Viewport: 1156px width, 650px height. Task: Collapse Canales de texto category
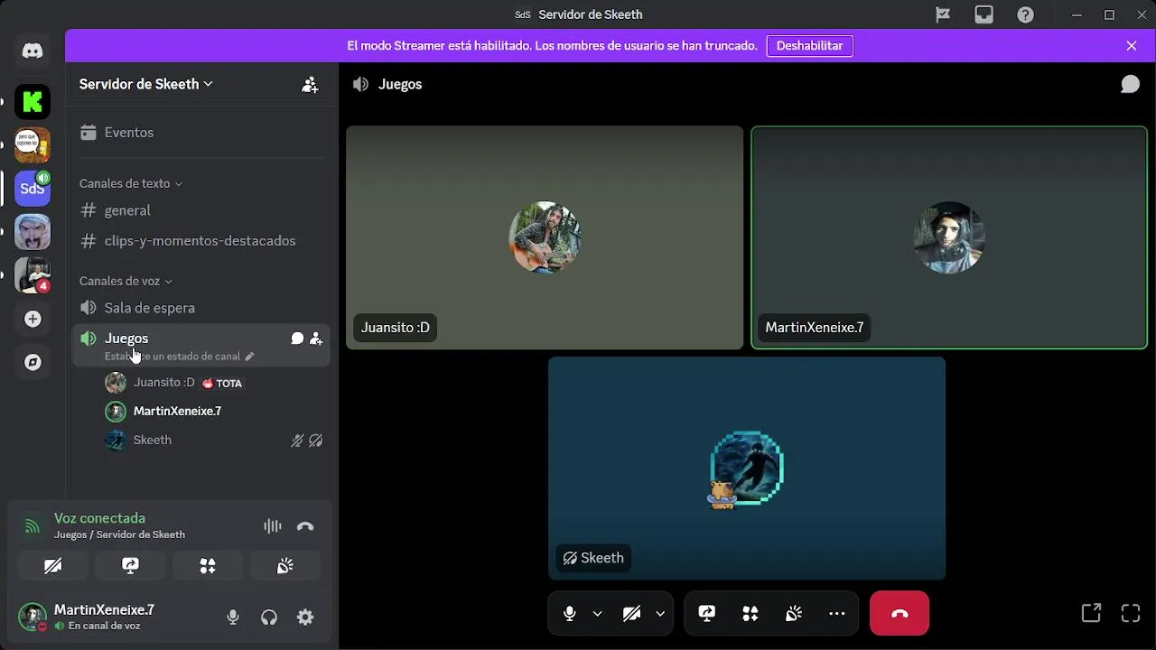click(x=131, y=183)
